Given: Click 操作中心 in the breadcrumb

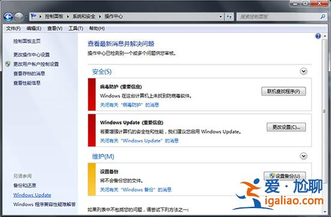Looking at the screenshot, I should [113, 16].
